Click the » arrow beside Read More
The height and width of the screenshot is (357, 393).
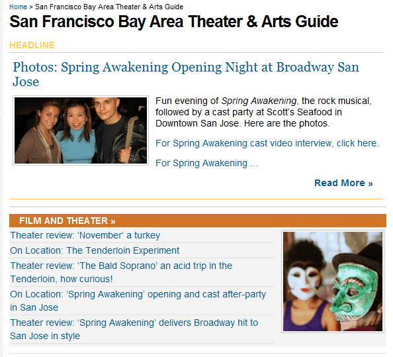click(x=371, y=183)
